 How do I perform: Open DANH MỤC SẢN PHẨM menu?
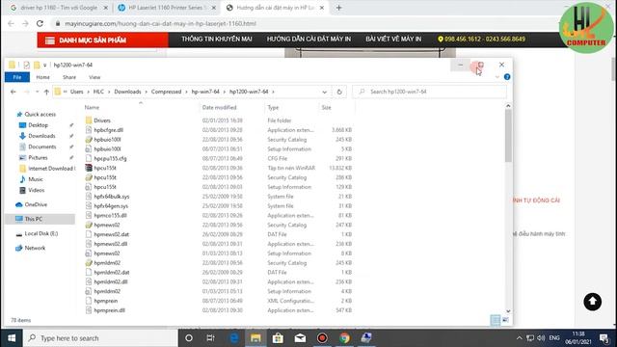point(103,40)
